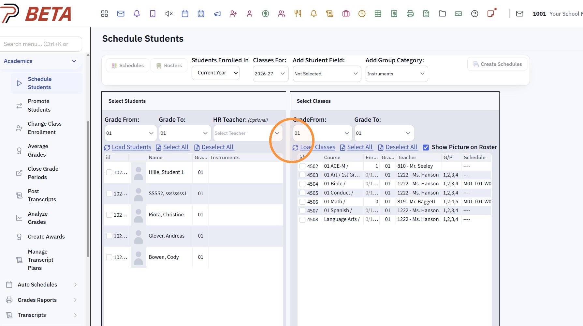Select the checkbox for Riota, Christine
The width and height of the screenshot is (583, 326).
pos(109,215)
